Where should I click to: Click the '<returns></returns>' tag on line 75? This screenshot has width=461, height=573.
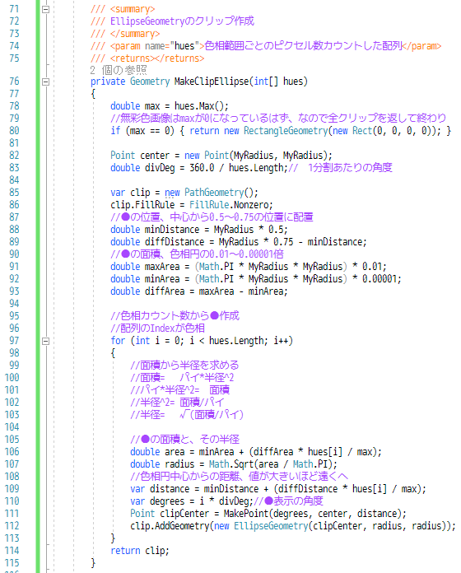coord(156,58)
